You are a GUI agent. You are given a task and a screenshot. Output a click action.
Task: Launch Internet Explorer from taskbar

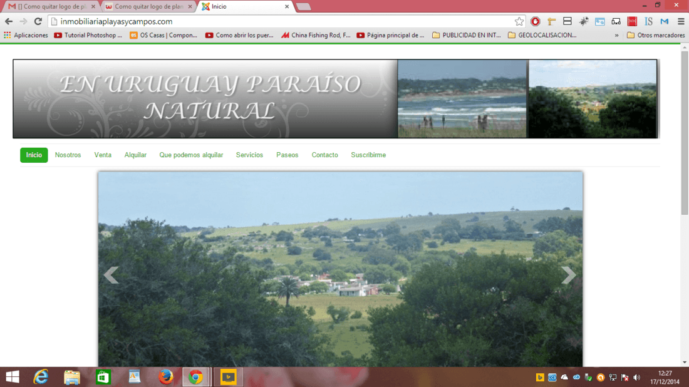tap(41, 377)
